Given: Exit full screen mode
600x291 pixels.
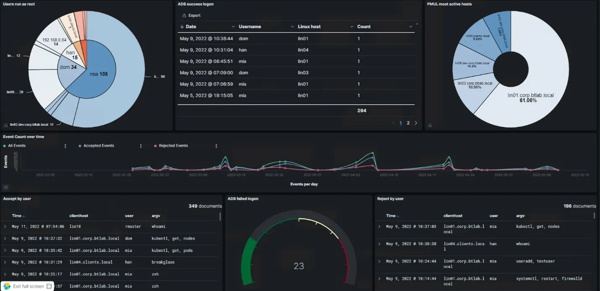Looking at the screenshot, I should [x=28, y=286].
